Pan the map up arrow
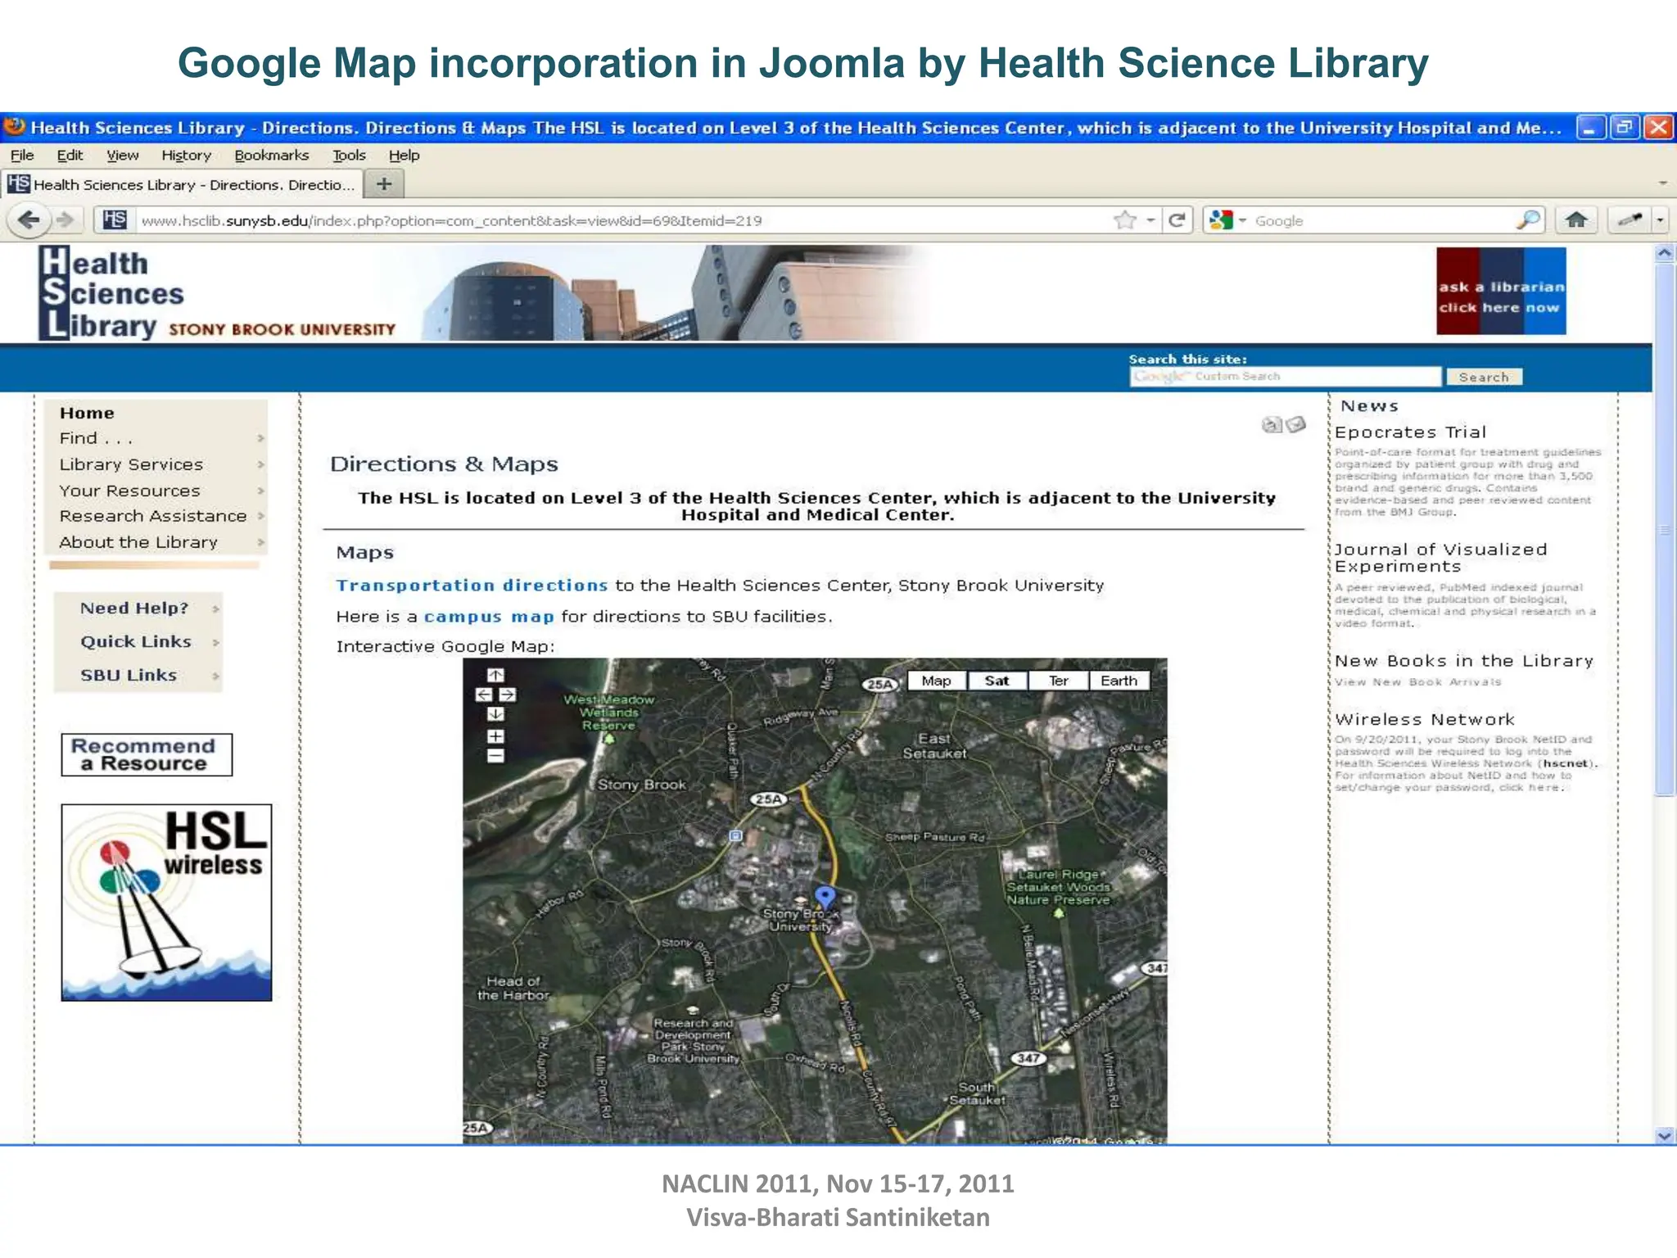This screenshot has width=1677, height=1258. tap(495, 675)
